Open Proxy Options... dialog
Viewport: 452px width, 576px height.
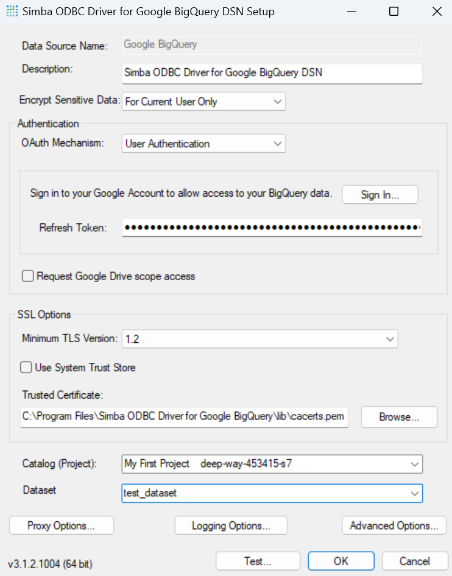click(x=62, y=525)
